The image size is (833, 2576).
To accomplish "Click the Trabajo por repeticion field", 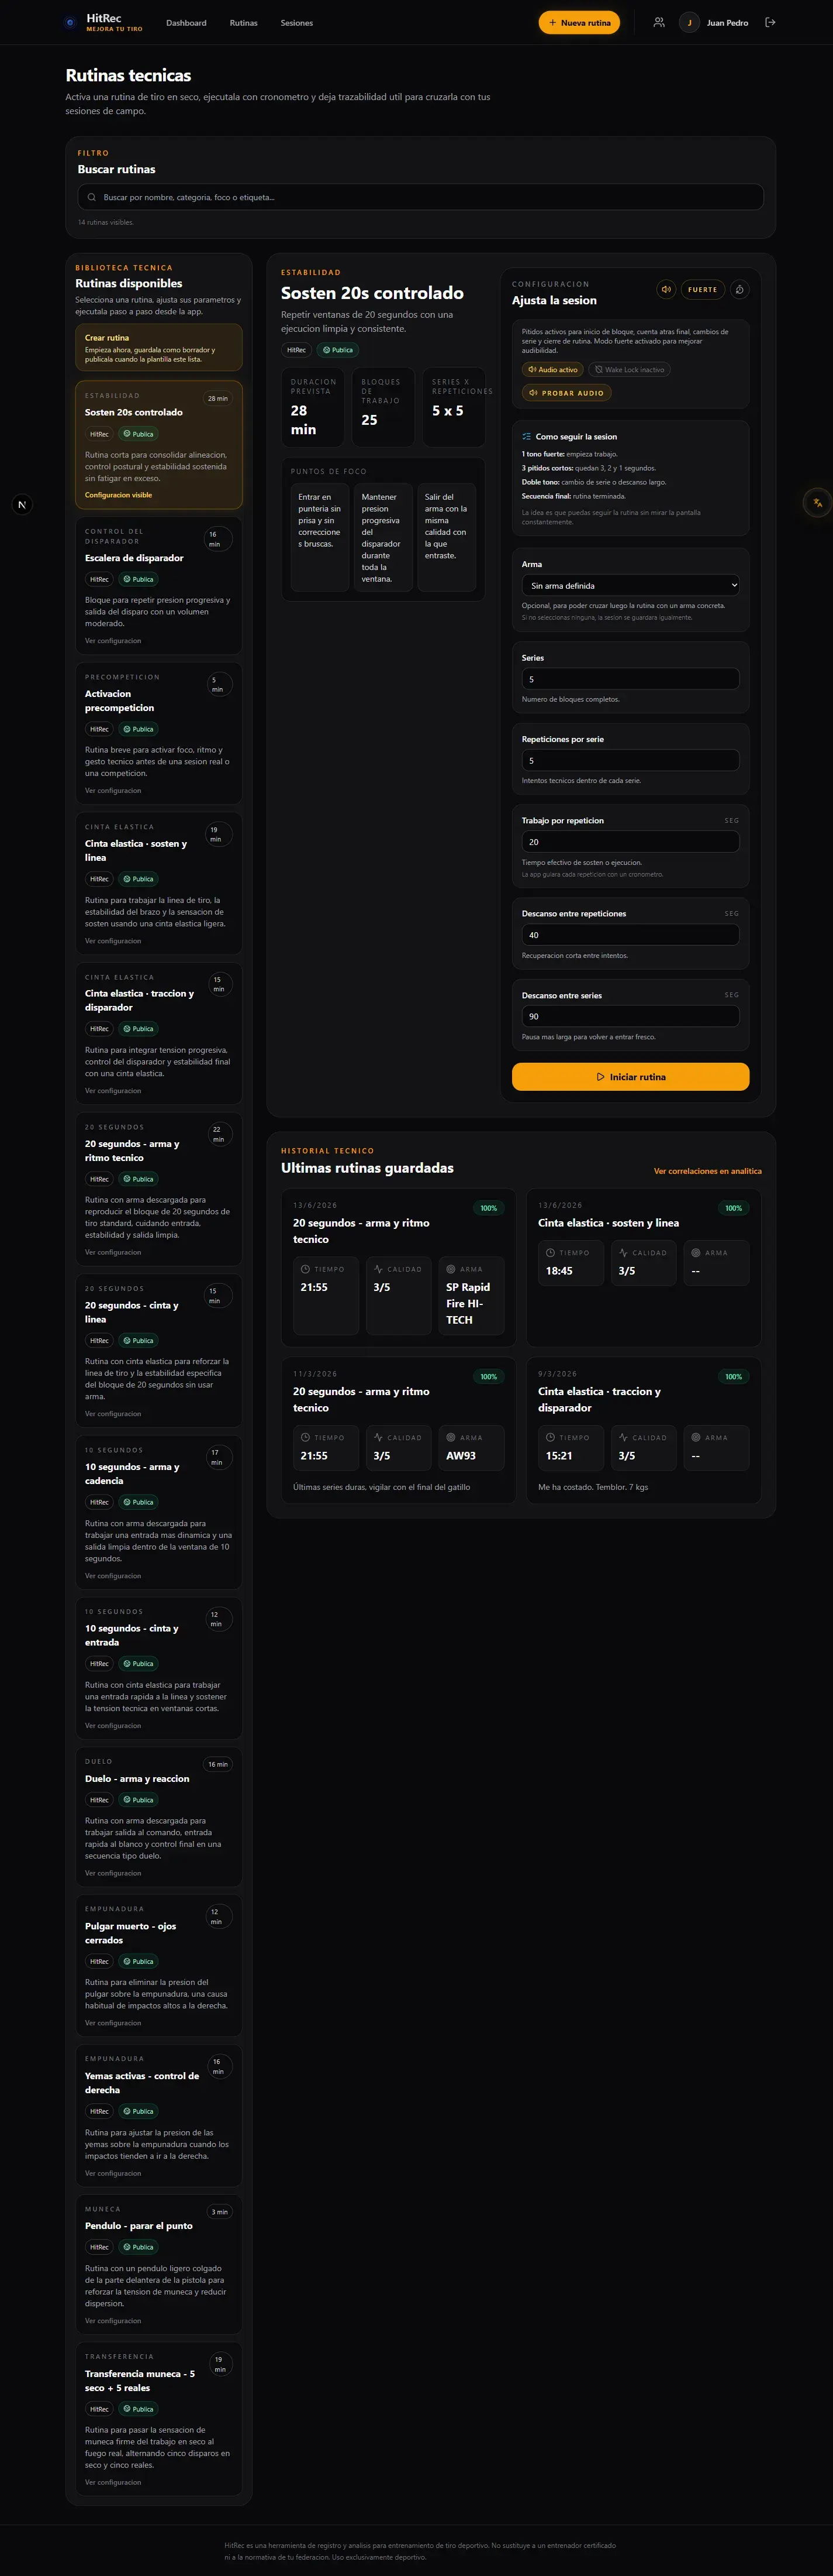I will click(x=630, y=842).
